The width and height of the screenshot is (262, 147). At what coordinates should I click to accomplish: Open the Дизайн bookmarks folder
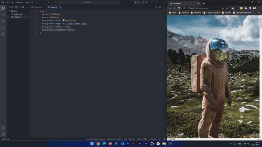coord(226,13)
